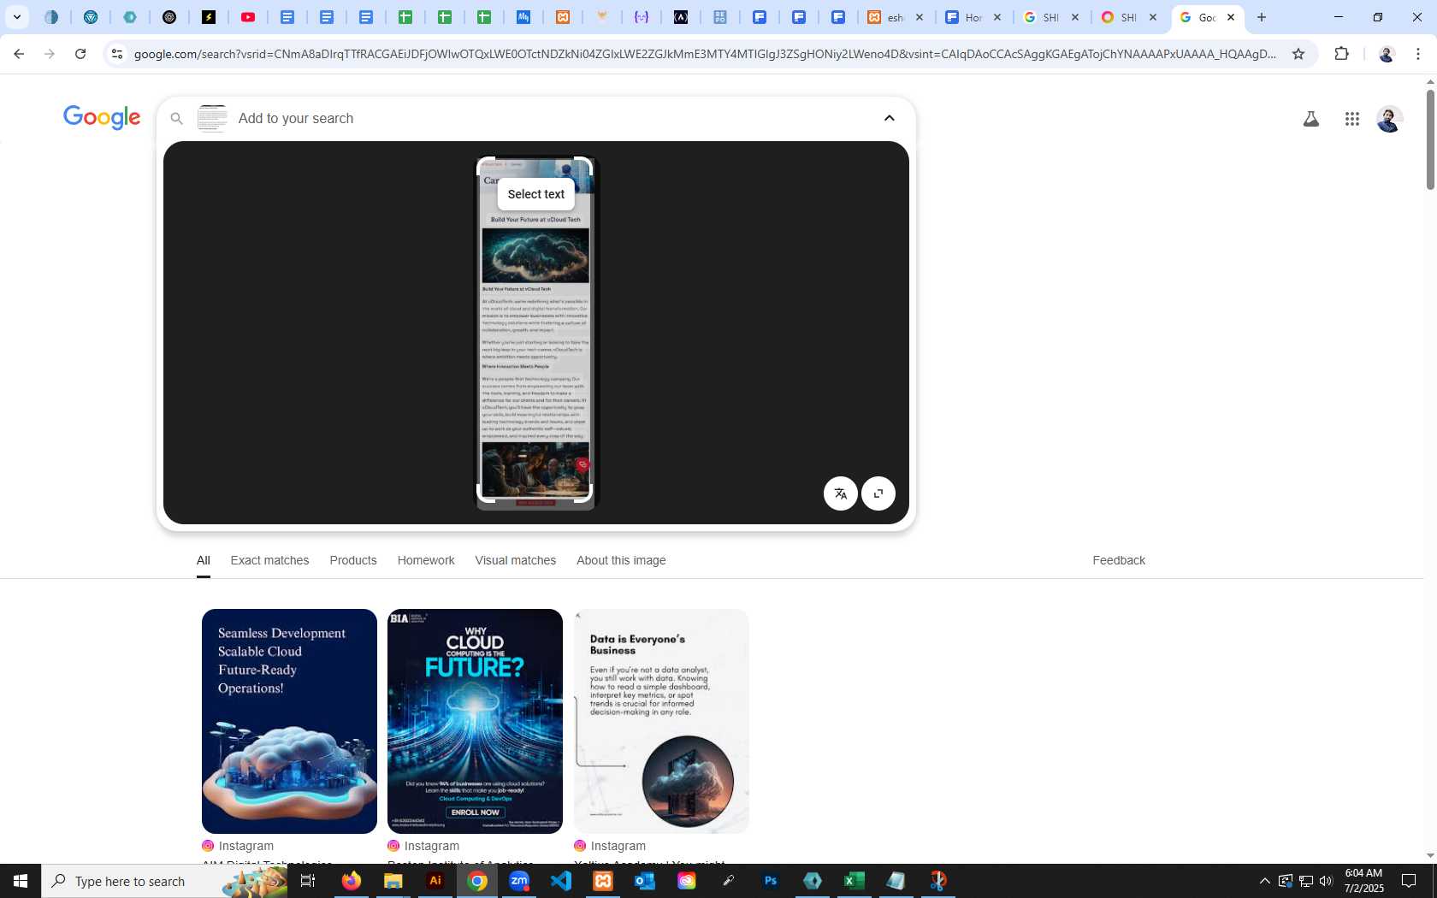Click the Select text button
This screenshot has height=898, width=1437.
[x=536, y=194]
